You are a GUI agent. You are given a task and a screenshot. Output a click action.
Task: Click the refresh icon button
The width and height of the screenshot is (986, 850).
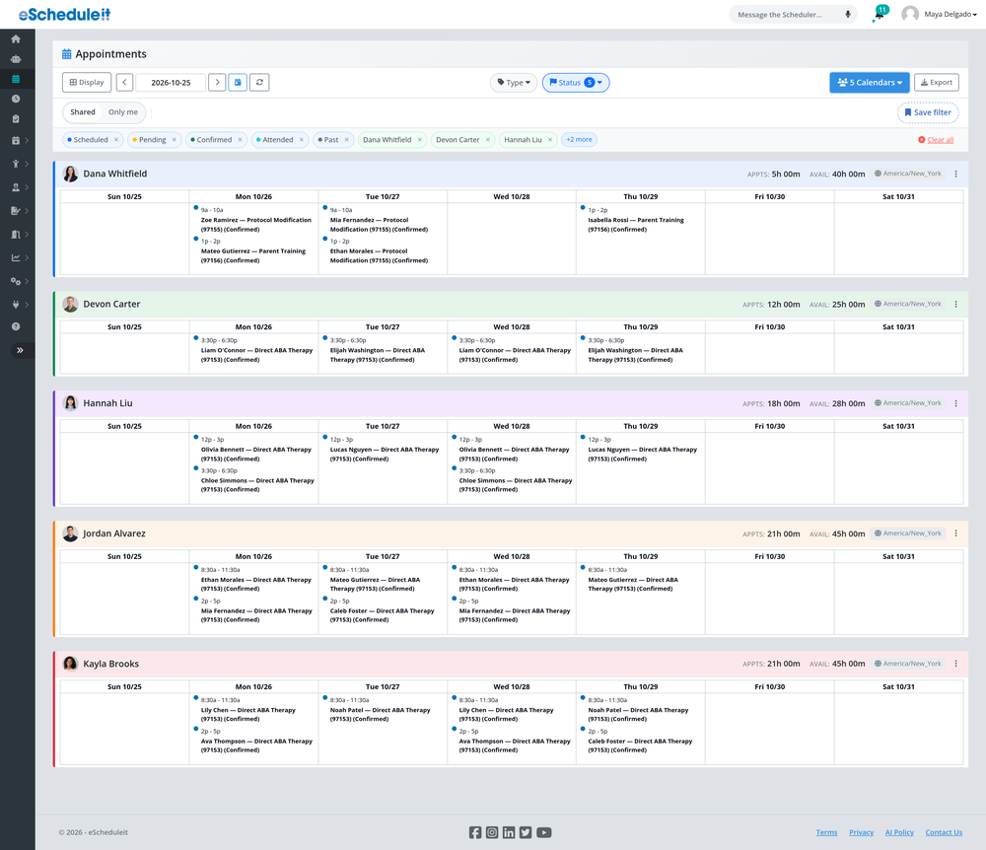259,83
